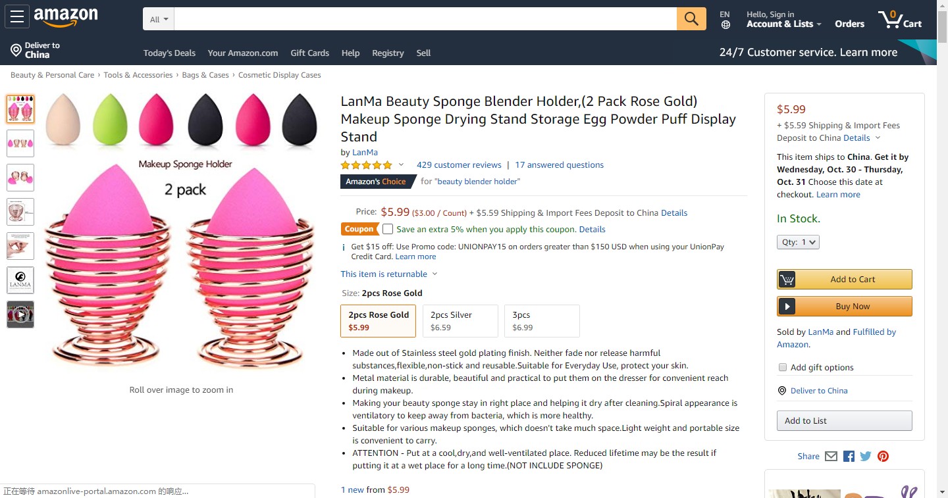
Task: Open Today's Deals in navigation bar
Action: (169, 53)
